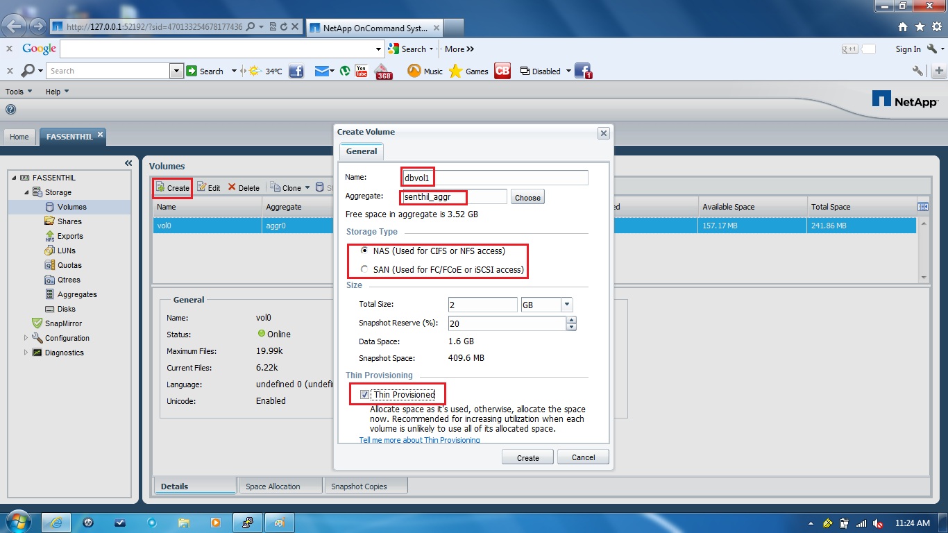Open the size unit dropdown showing GB
Screen dimensions: 948x533
566,304
